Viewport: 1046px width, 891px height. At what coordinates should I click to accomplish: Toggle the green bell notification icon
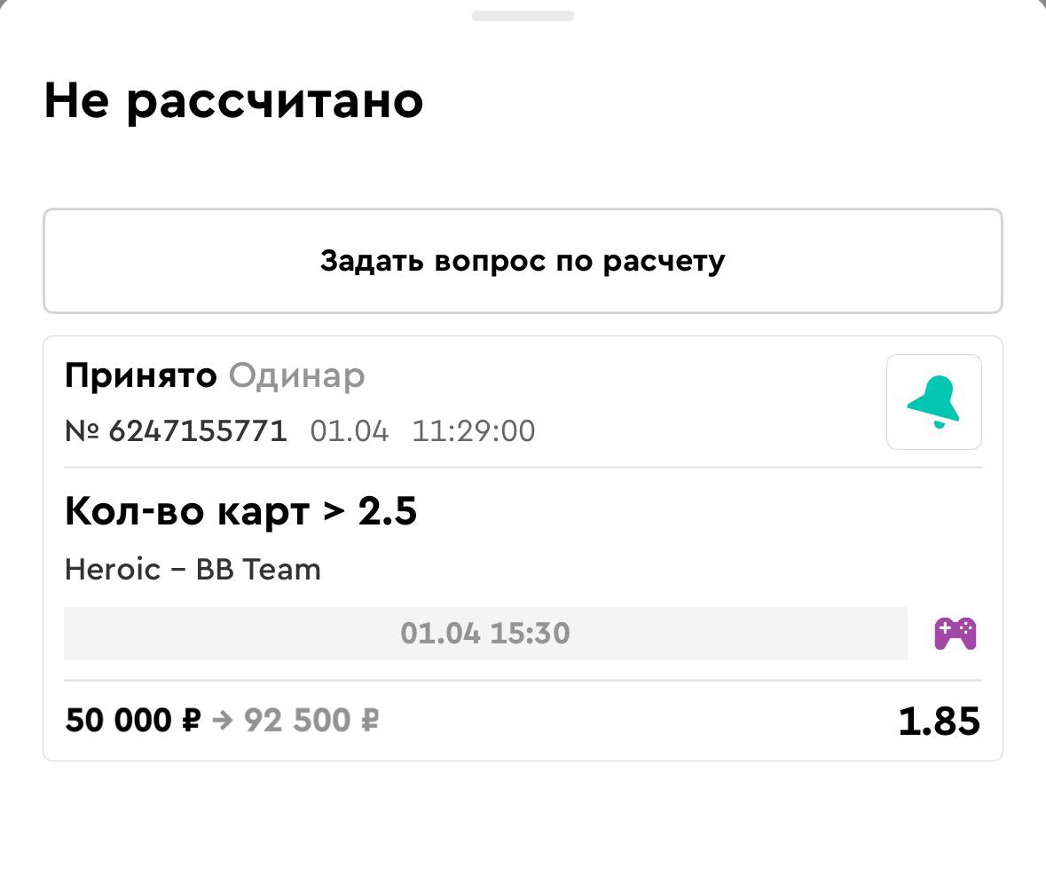pos(933,402)
